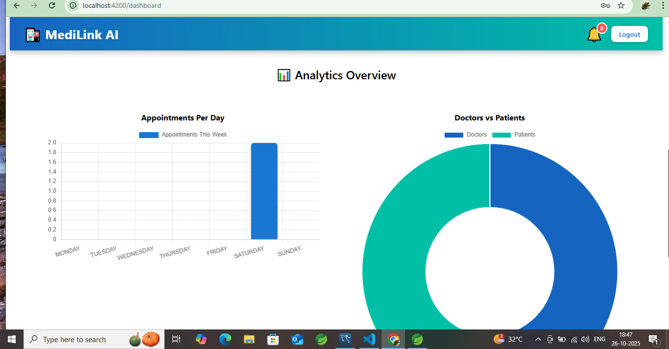Image resolution: width=669 pixels, height=349 pixels.
Task: Open the Windows Start menu
Action: coord(12,339)
